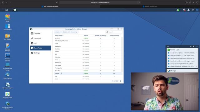Launch Virtual Machine Manager desktop icon

7,67
